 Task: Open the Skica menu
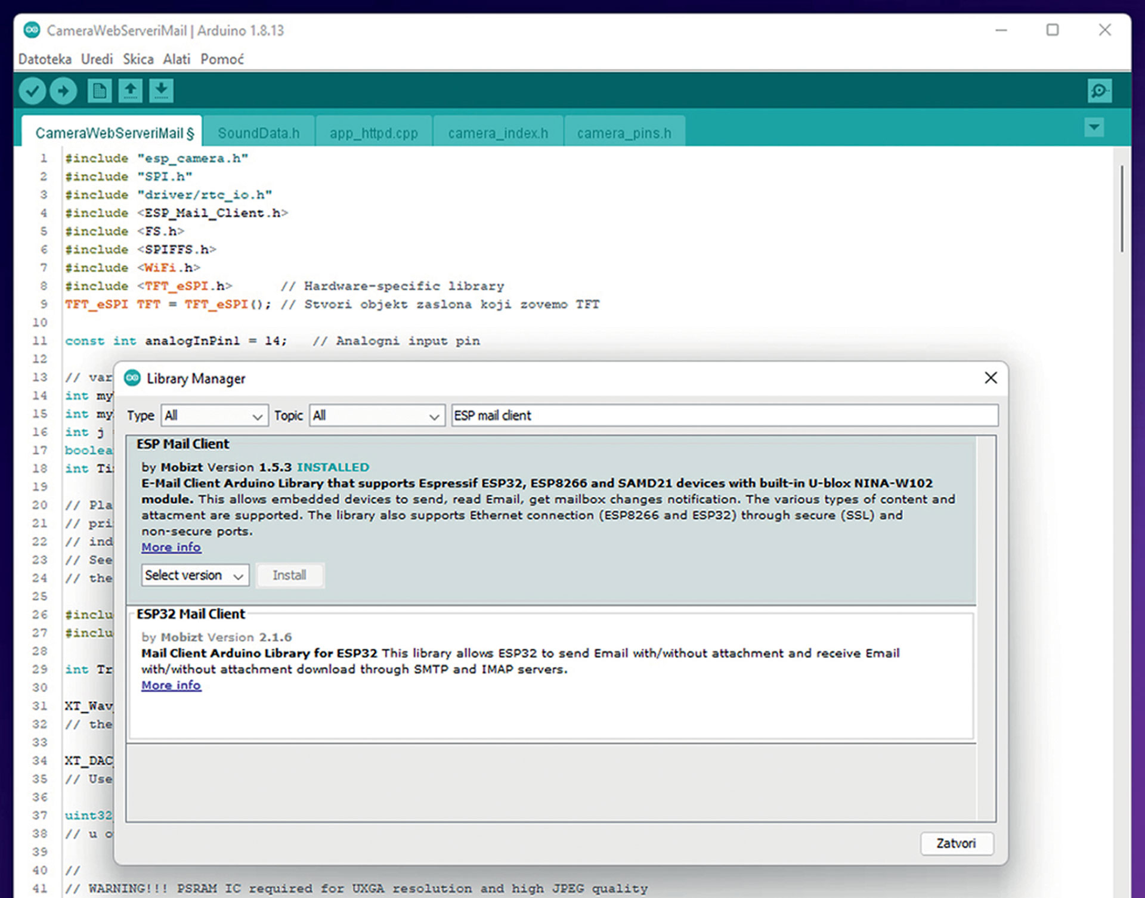138,59
